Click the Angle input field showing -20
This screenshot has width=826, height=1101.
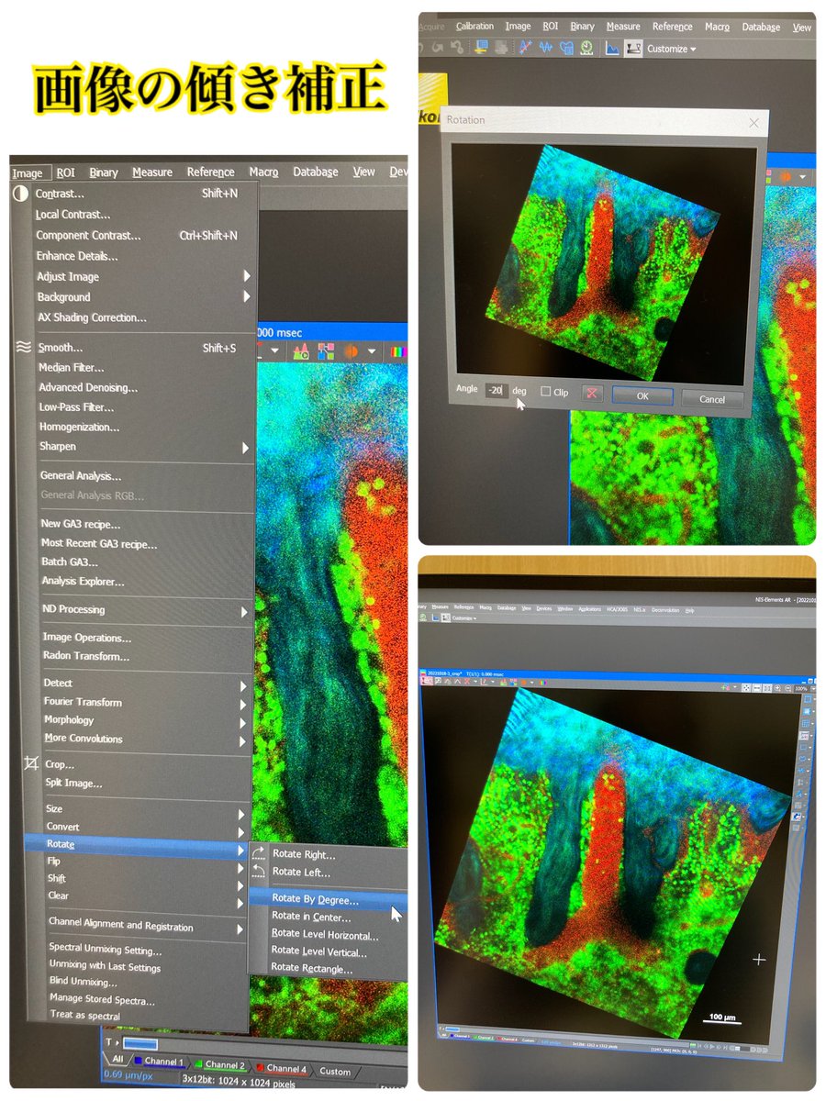click(497, 390)
